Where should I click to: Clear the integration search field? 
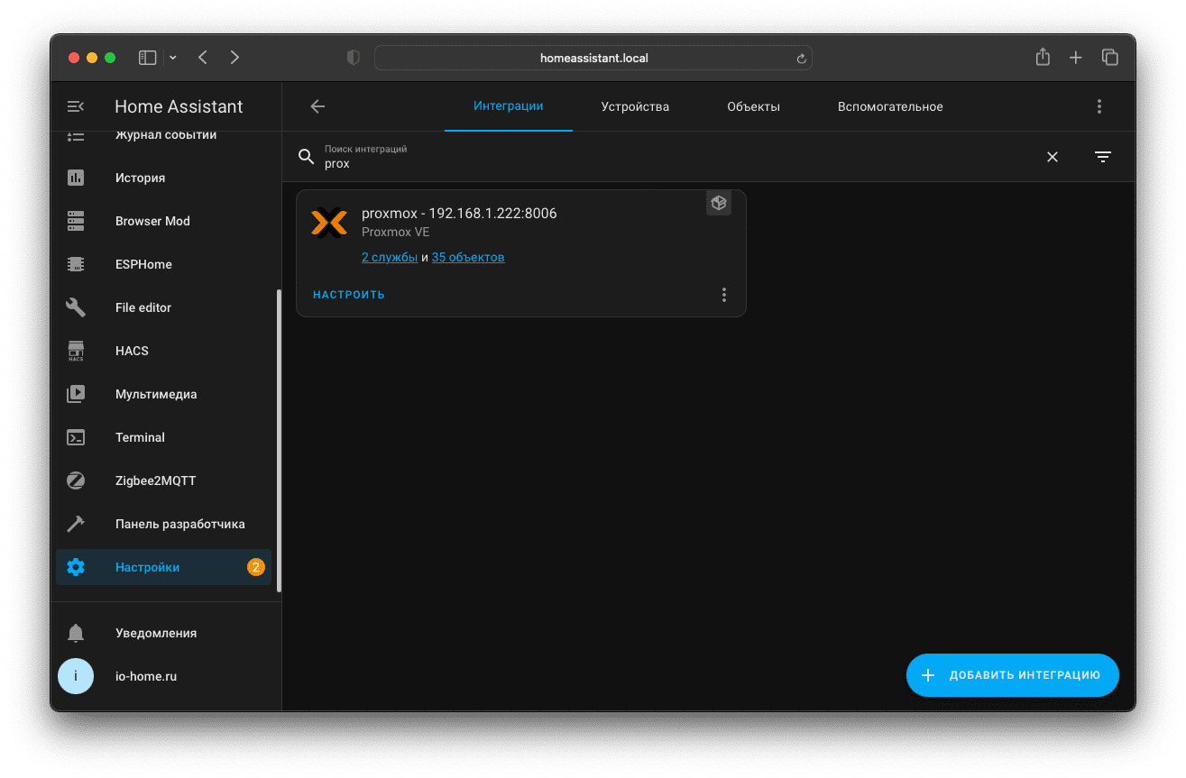[1052, 157]
